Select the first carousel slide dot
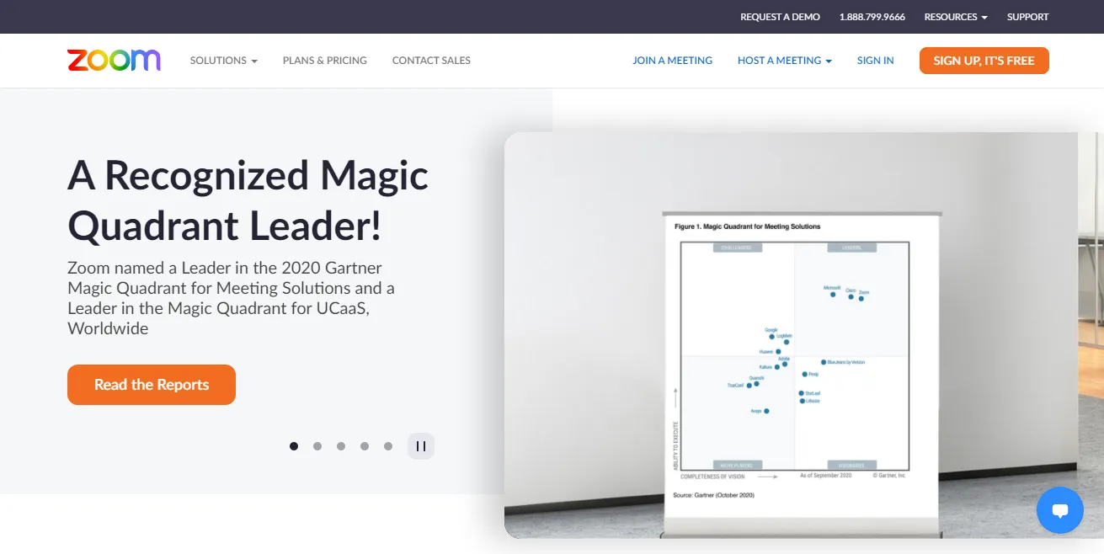 pyautogui.click(x=294, y=446)
